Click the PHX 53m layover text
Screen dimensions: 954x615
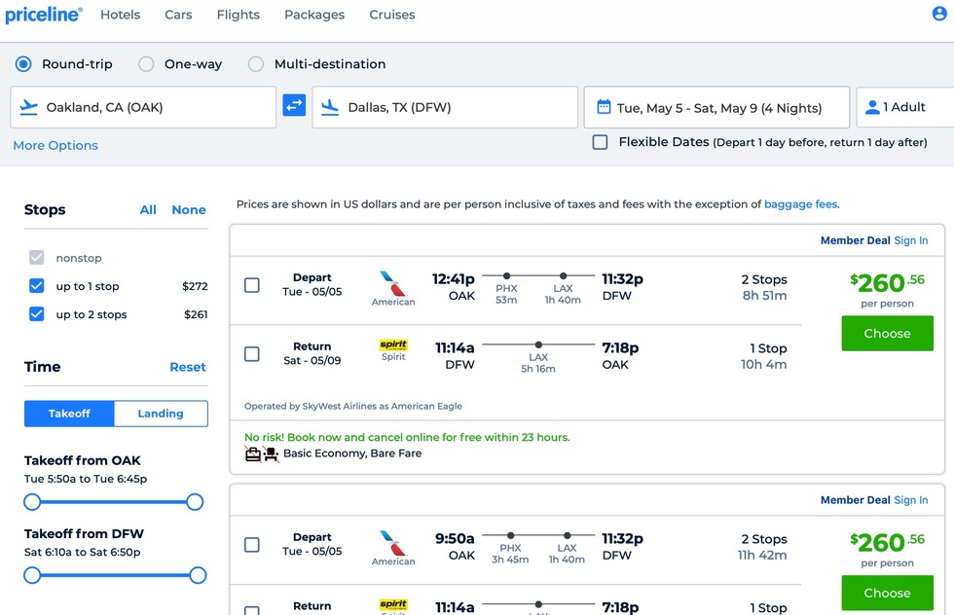click(x=506, y=294)
